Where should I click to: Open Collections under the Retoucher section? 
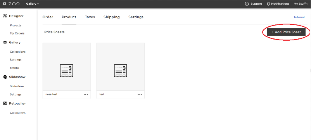point(18,112)
